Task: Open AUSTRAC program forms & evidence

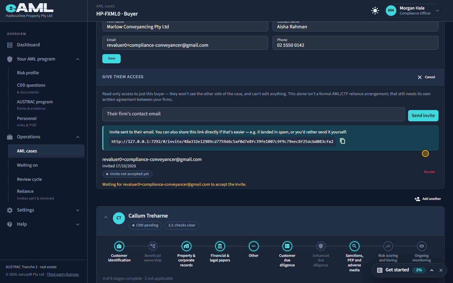Action: [x=46, y=105]
